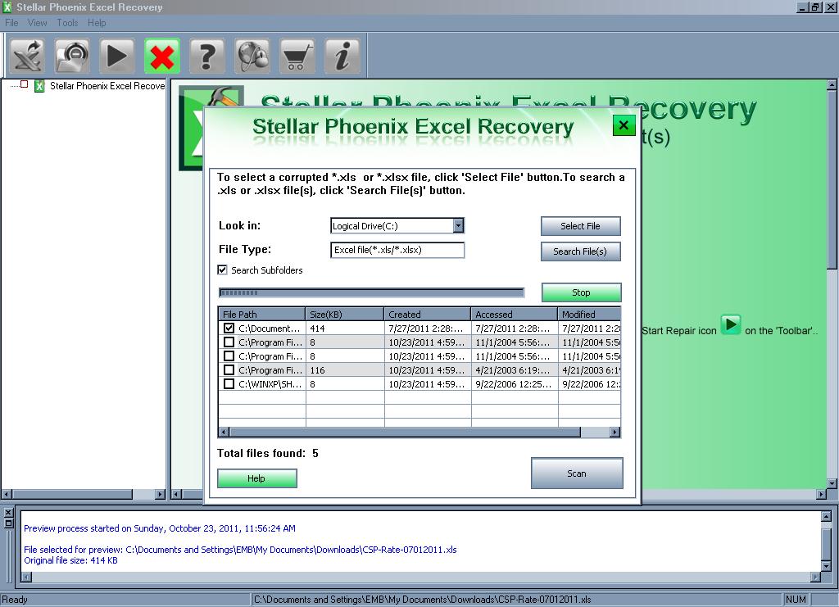Click the Preview/scan toolbar icon
The height and width of the screenshot is (607, 839).
pyautogui.click(x=72, y=56)
